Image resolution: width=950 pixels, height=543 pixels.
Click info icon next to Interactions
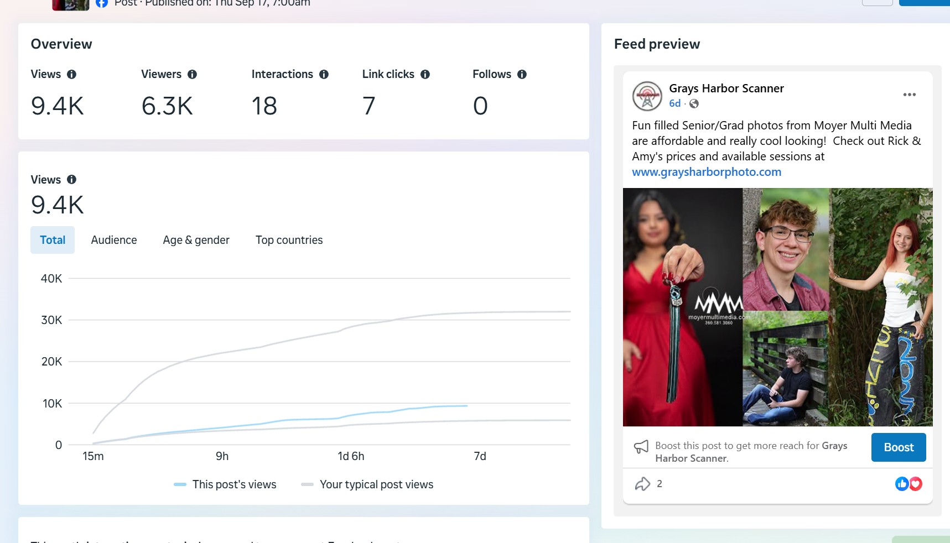pyautogui.click(x=324, y=74)
